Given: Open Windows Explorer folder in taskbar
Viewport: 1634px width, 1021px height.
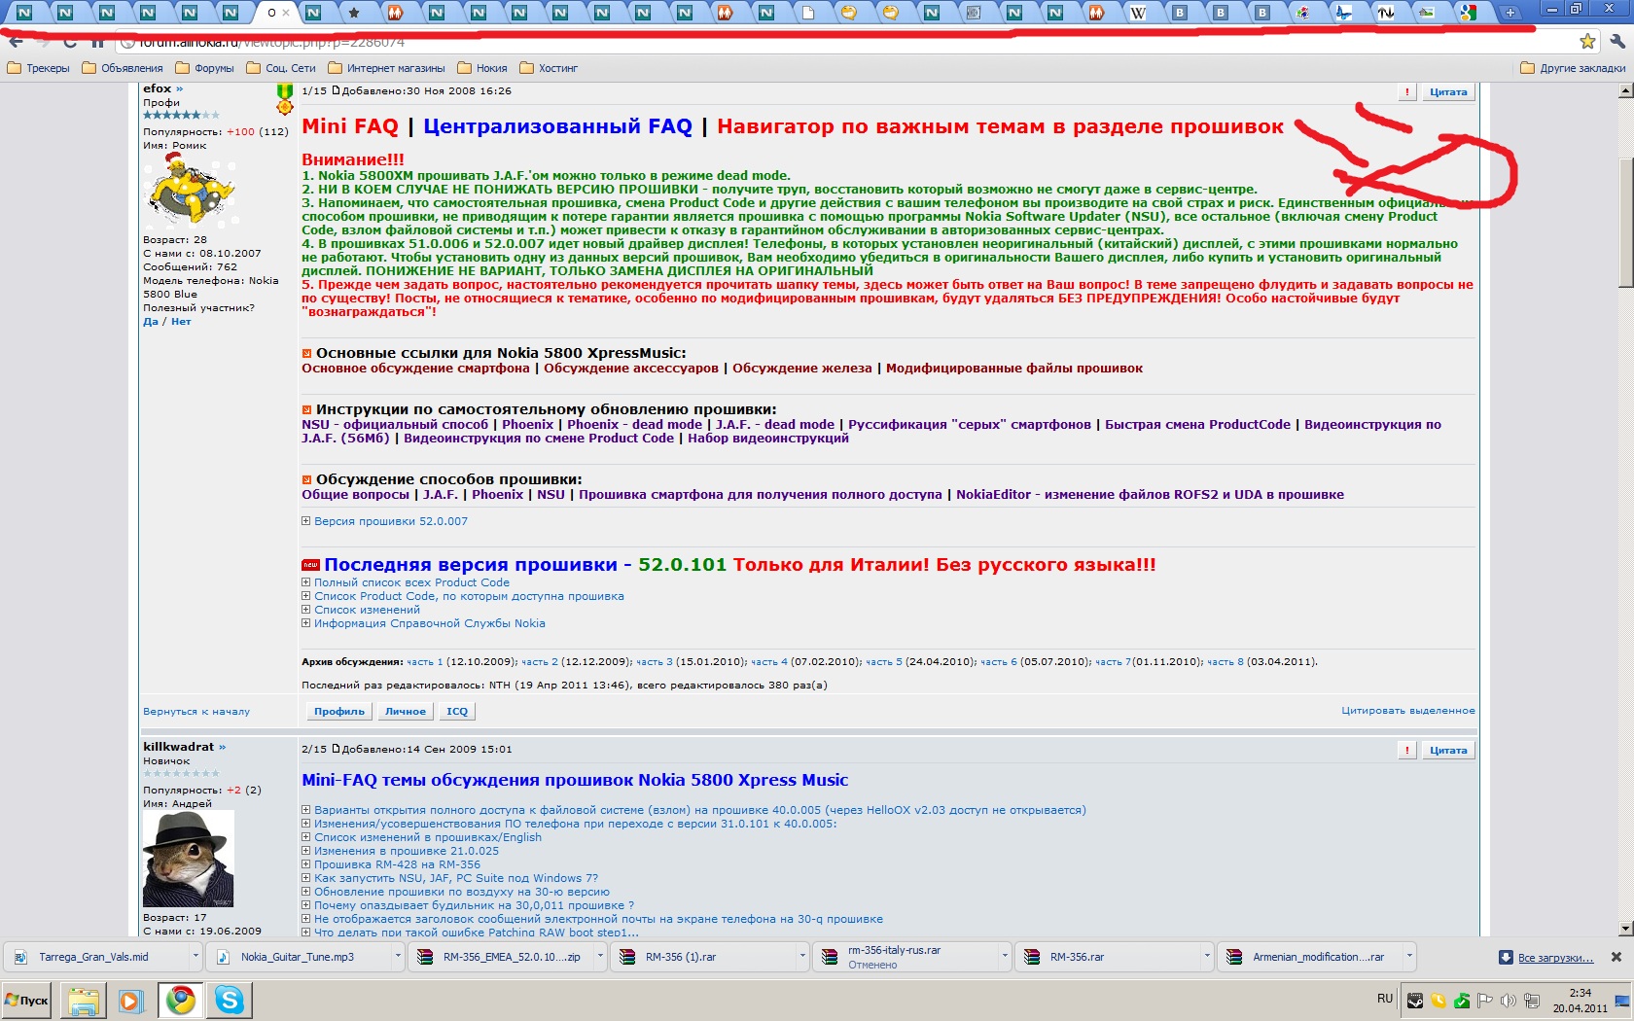Looking at the screenshot, I should [x=84, y=1000].
